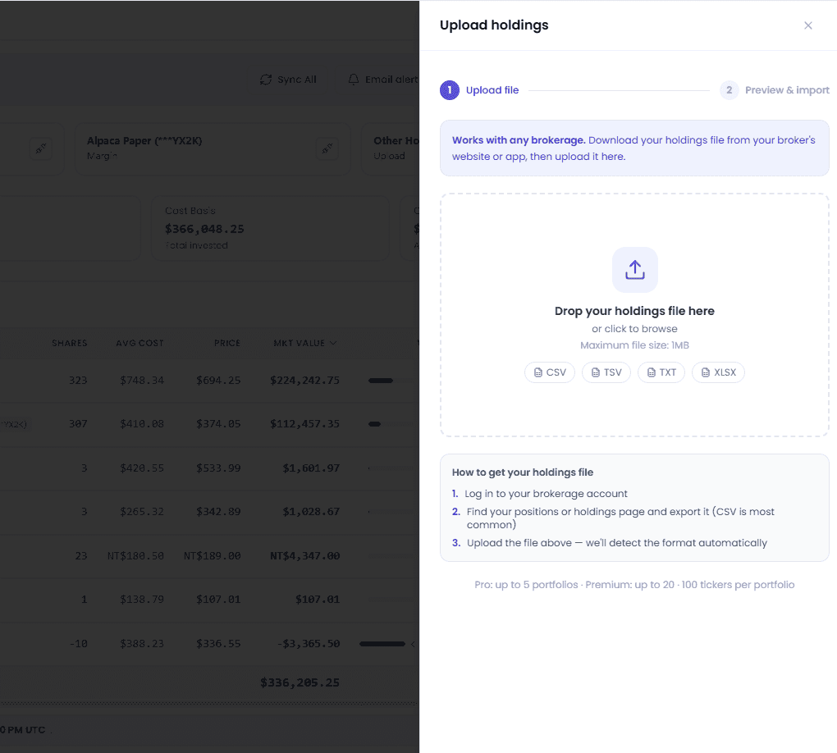837x753 pixels.
Task: Click 'or click to browse' link
Action: [x=634, y=329]
